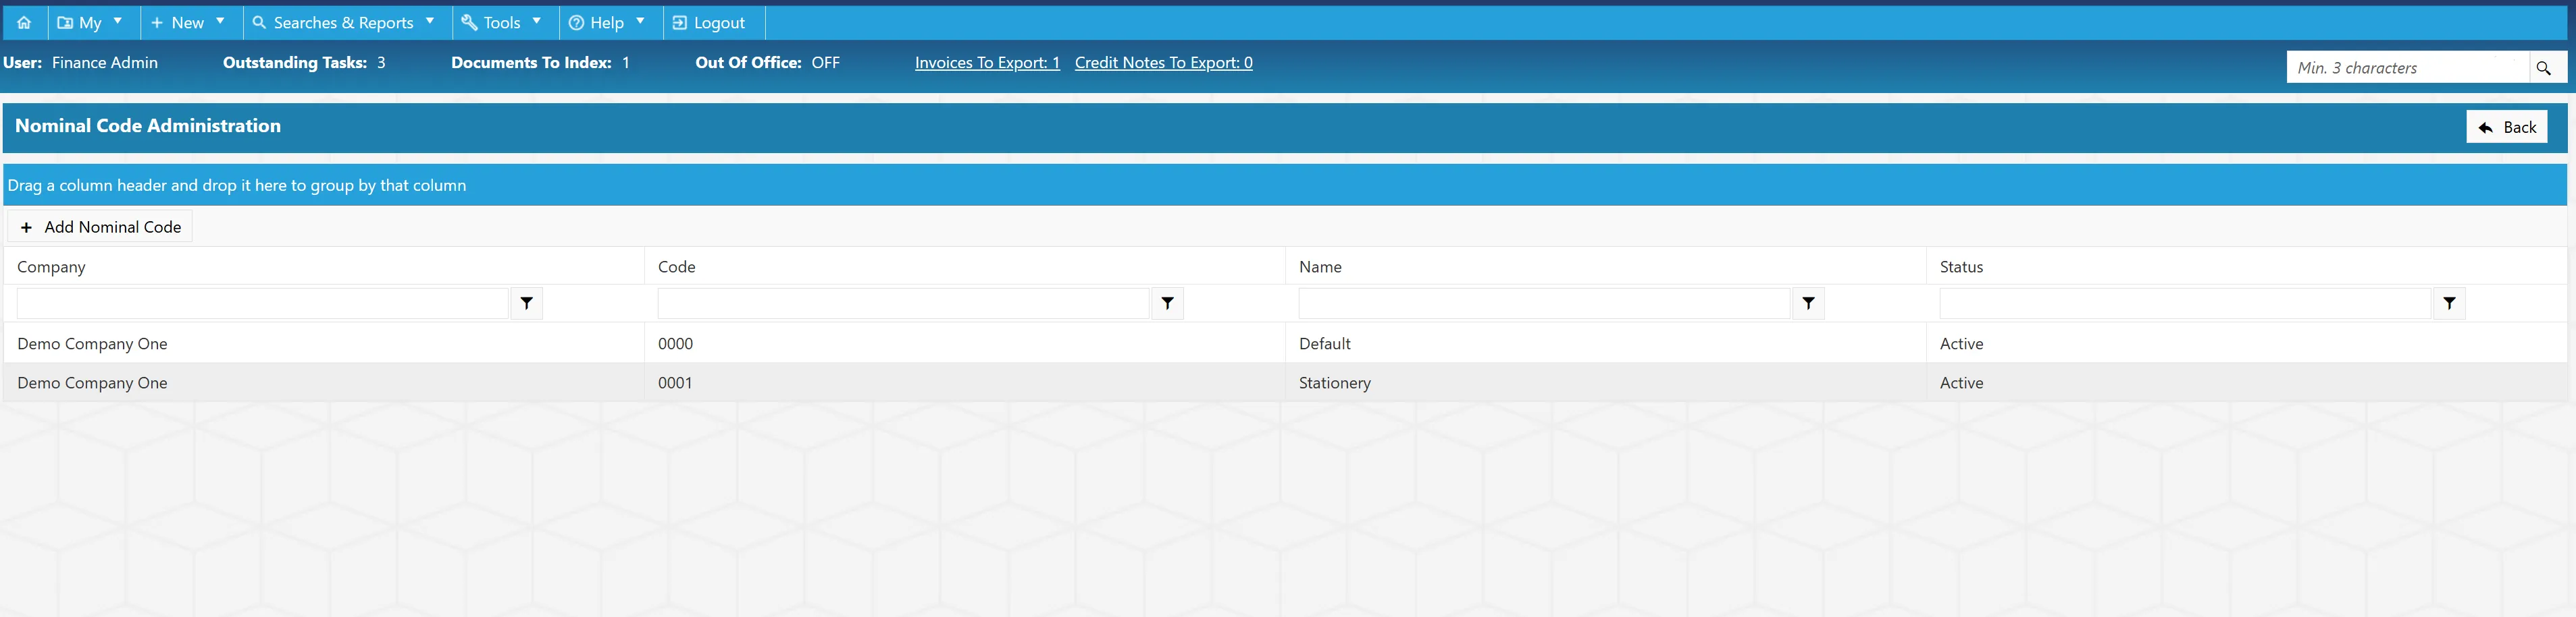Sort by Code column header
Screen dimensions: 2576x617
point(677,266)
